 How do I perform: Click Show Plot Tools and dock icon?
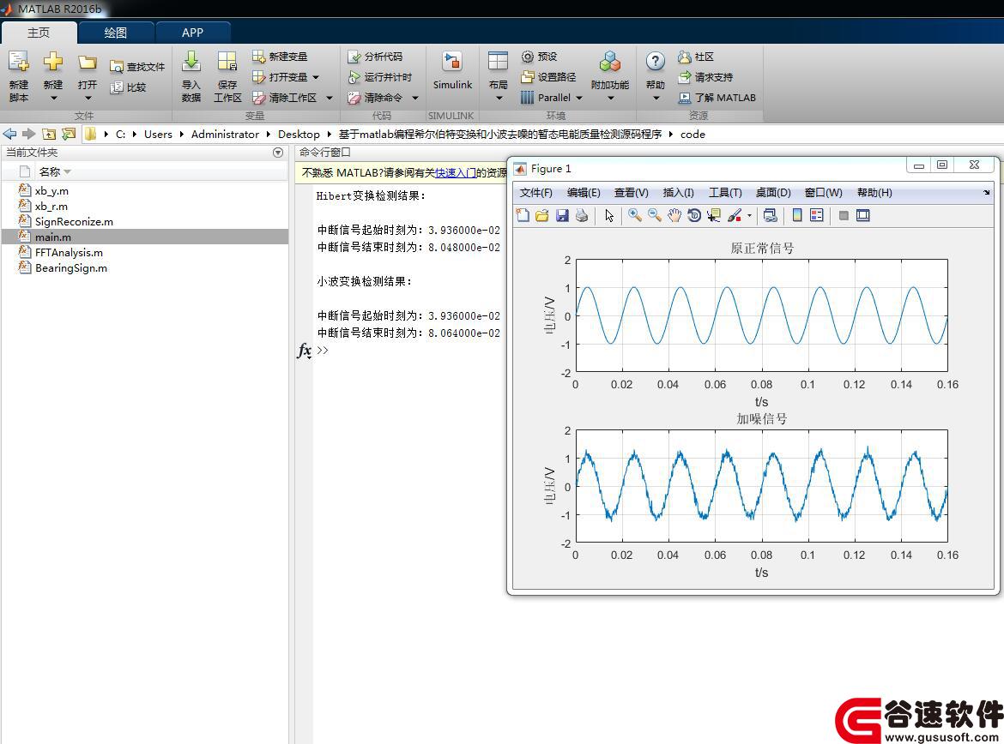[863, 216]
